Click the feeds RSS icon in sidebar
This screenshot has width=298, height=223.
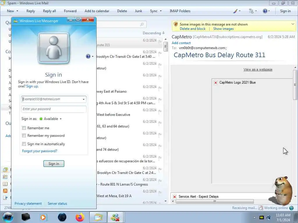point(5,191)
